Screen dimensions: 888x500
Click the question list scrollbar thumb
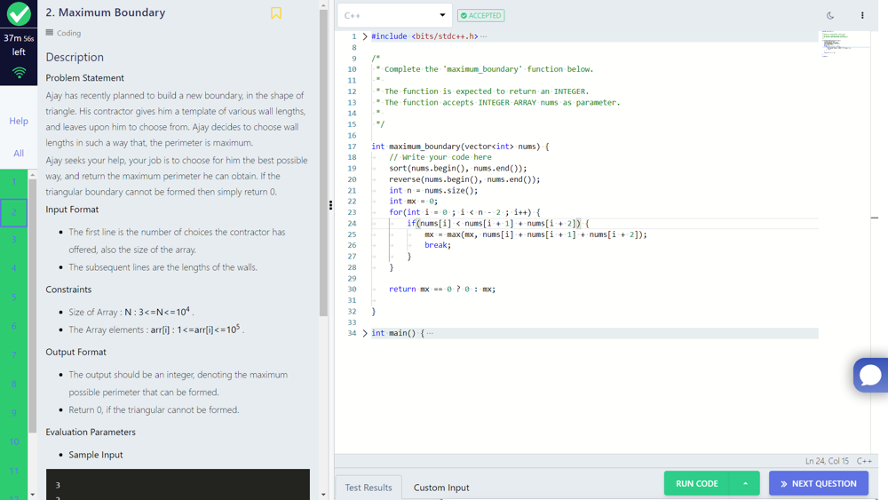[x=32, y=306]
